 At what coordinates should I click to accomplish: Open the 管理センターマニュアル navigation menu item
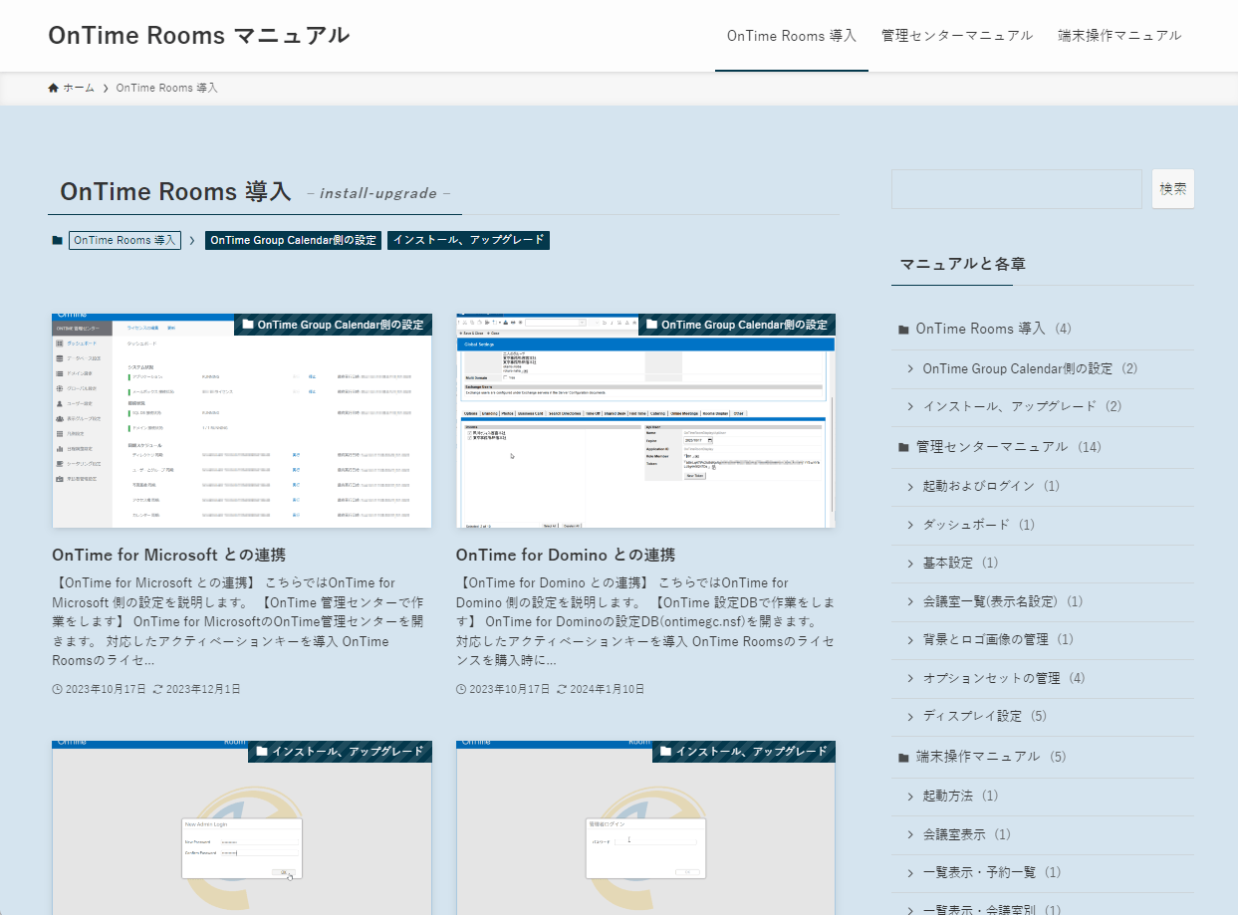click(956, 35)
